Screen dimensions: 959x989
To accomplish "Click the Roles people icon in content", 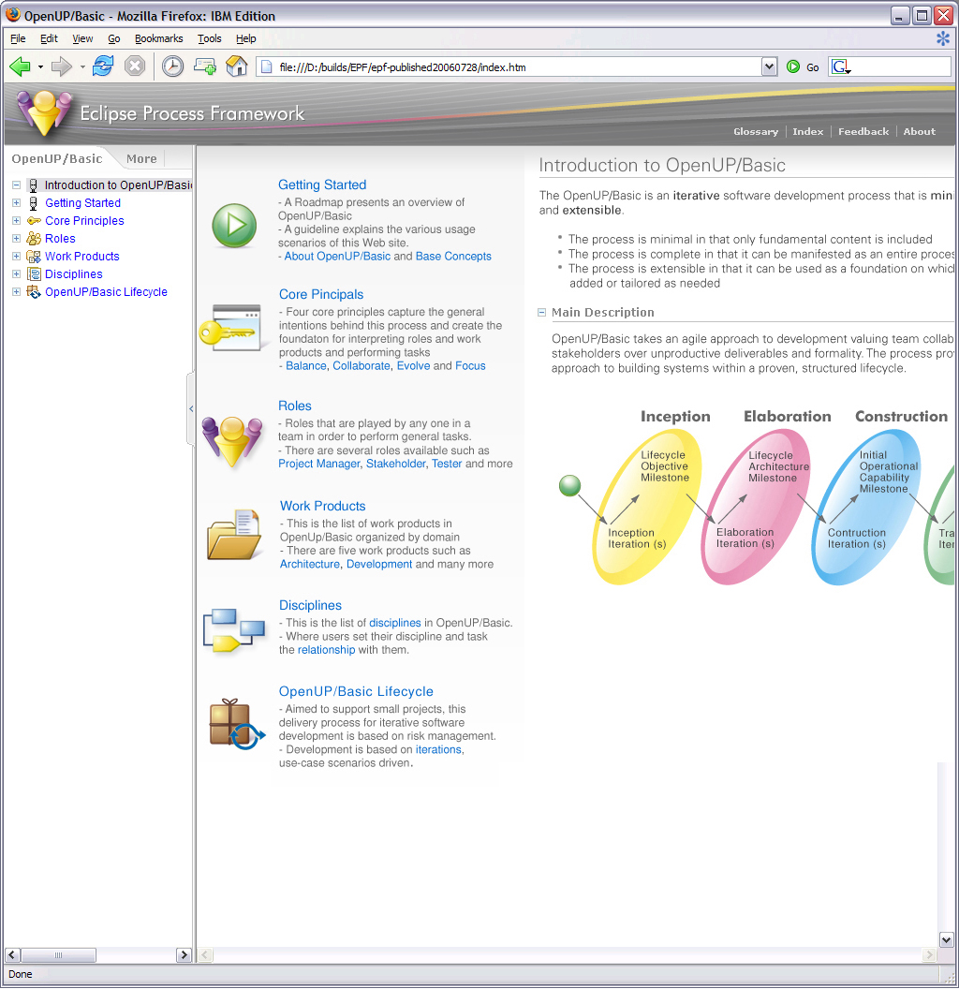I will (x=232, y=441).
